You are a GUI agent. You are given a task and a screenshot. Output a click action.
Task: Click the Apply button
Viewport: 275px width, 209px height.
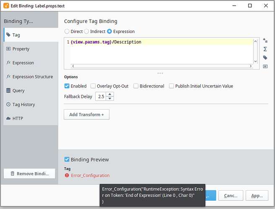257,196
